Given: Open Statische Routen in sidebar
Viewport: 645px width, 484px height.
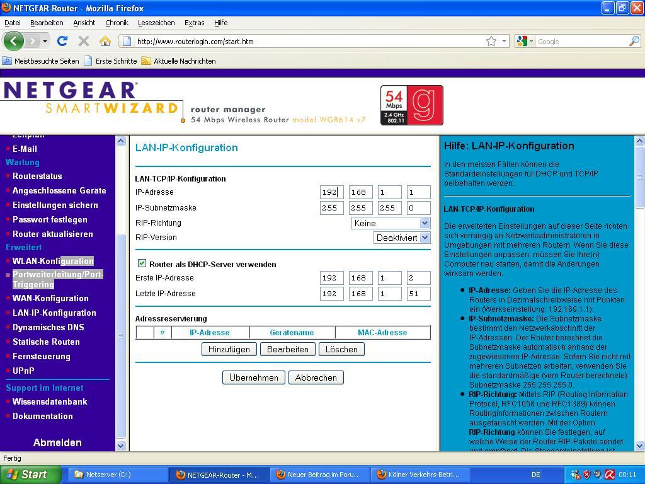Looking at the screenshot, I should coord(46,342).
